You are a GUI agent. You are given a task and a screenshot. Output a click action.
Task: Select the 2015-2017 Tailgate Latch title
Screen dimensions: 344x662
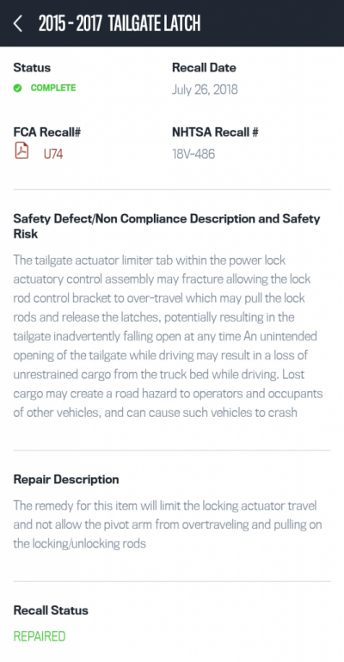(120, 23)
